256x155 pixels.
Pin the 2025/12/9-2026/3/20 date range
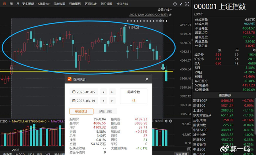(x=170, y=15)
